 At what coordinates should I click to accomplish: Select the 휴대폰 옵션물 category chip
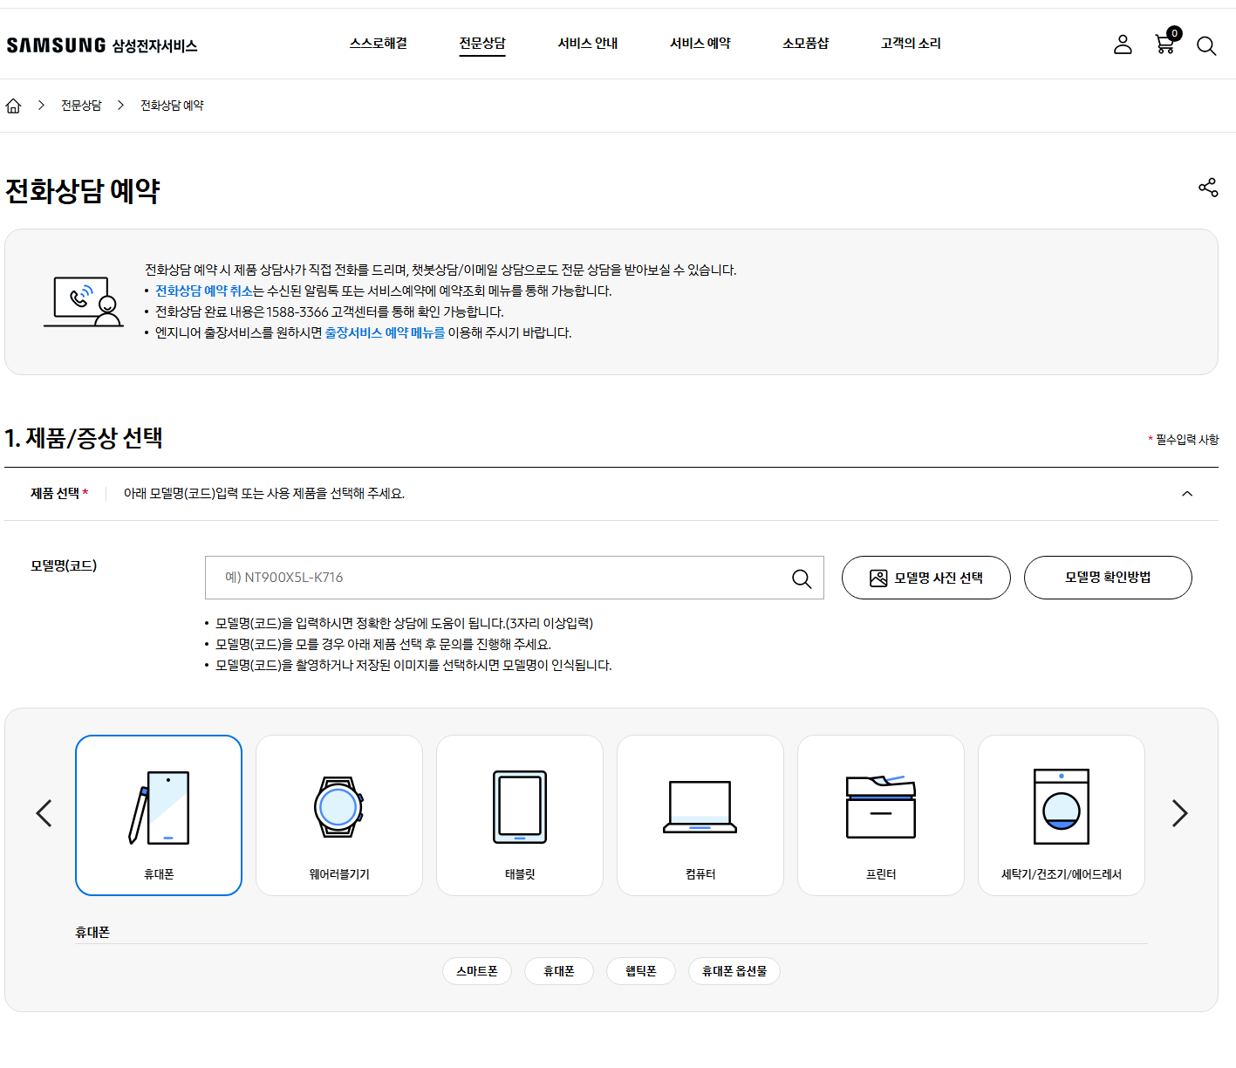pos(734,971)
